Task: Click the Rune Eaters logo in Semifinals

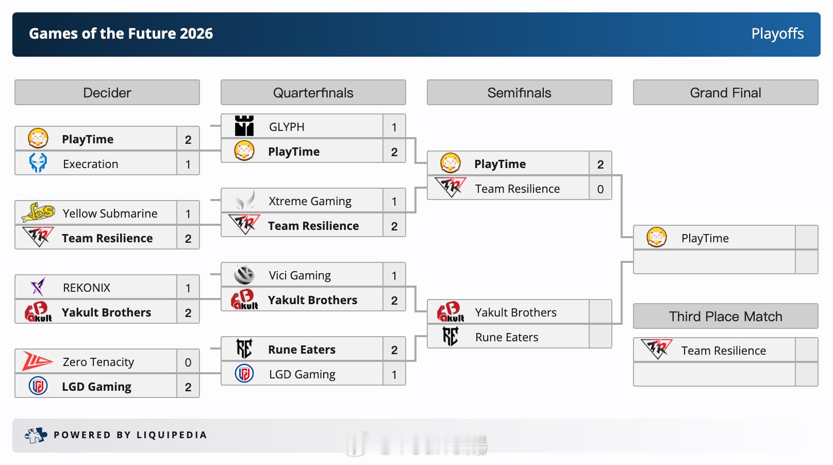Action: pyautogui.click(x=451, y=337)
